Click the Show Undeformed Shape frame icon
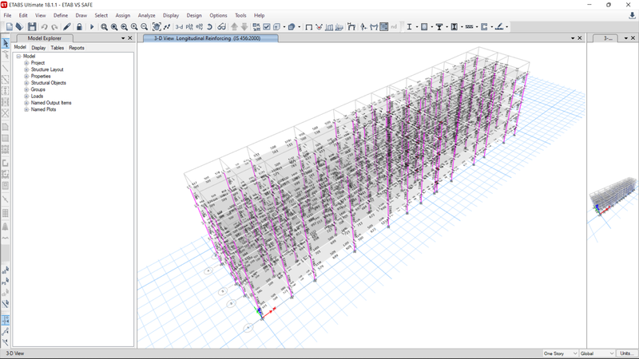Viewport: 639px width, 359px height. (x=309, y=27)
